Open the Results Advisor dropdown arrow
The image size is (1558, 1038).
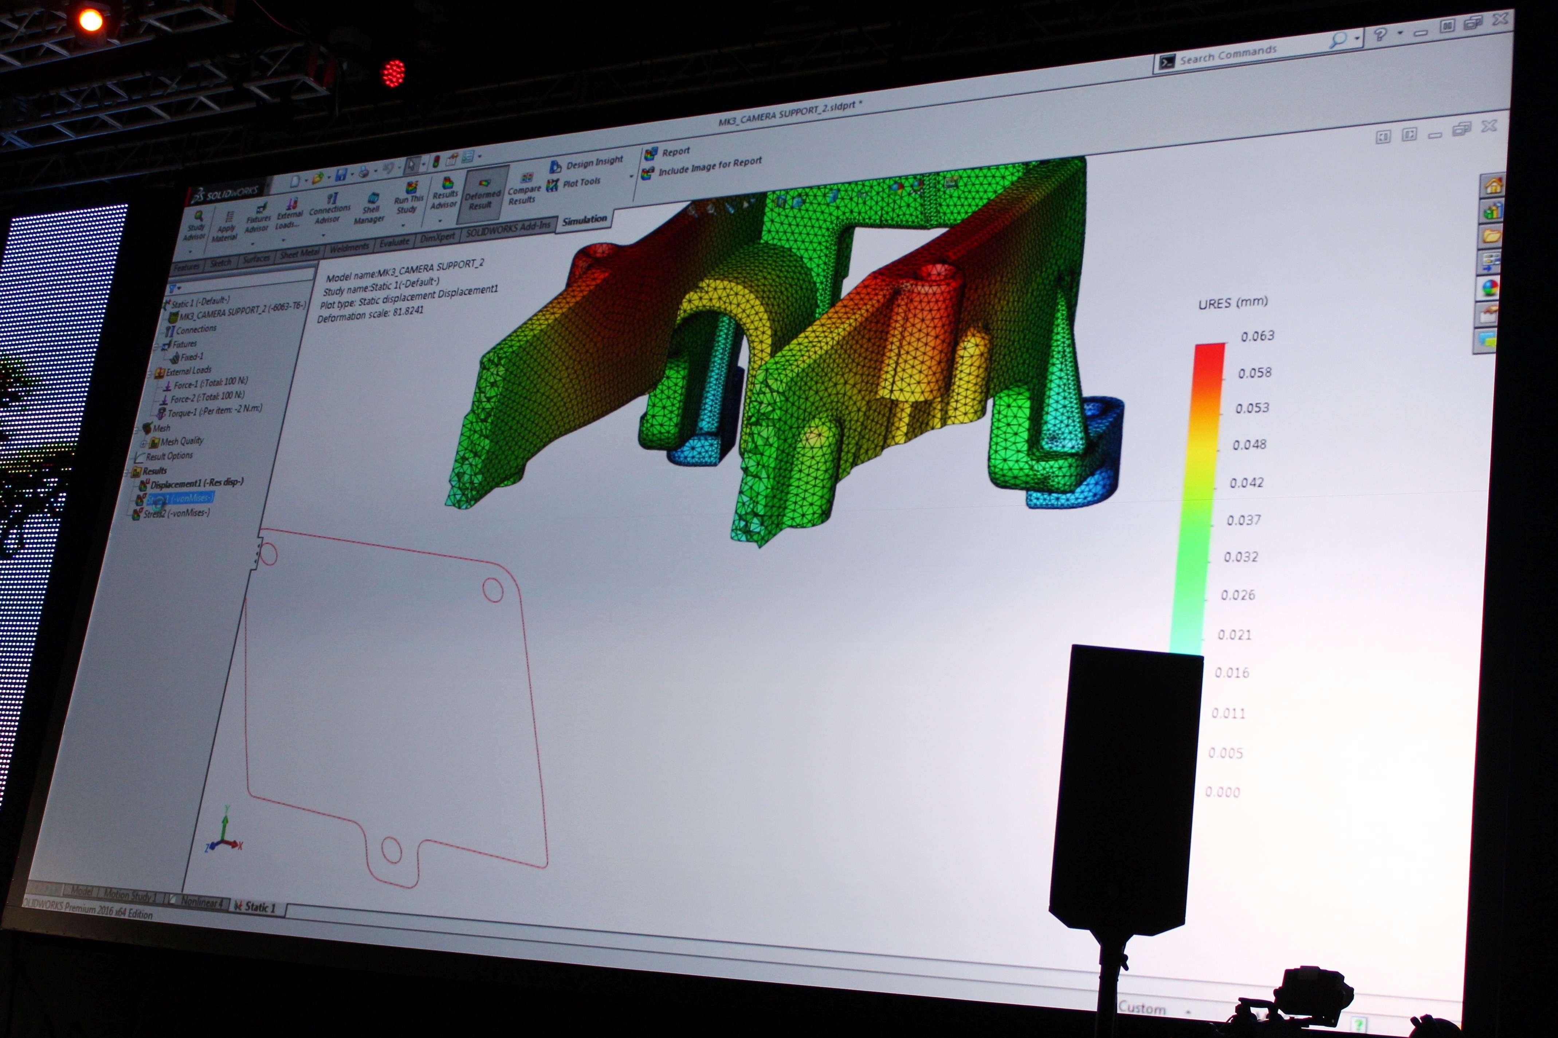click(440, 220)
